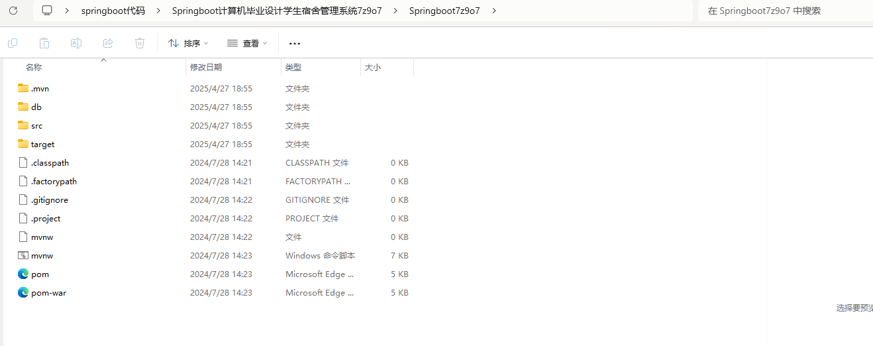This screenshot has width=873, height=346.
Task: Open the 查看 view dropdown
Action: pyautogui.click(x=247, y=43)
